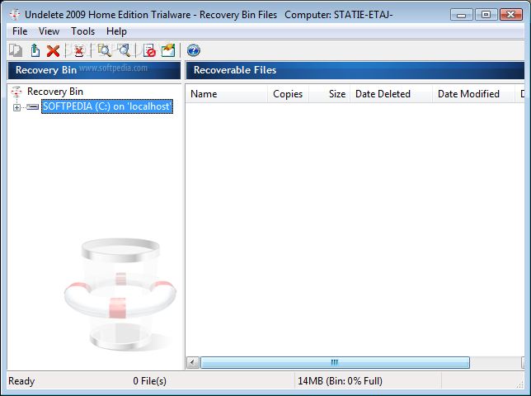The height and width of the screenshot is (396, 531).
Task: Expand the SOFTPEDIA (C:) tree node
Action: tap(16, 107)
